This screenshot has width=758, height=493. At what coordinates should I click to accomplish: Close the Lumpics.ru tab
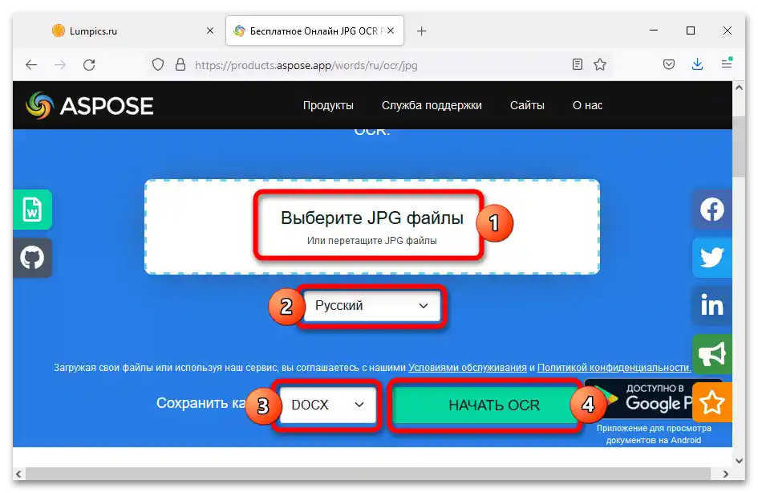pyautogui.click(x=210, y=31)
